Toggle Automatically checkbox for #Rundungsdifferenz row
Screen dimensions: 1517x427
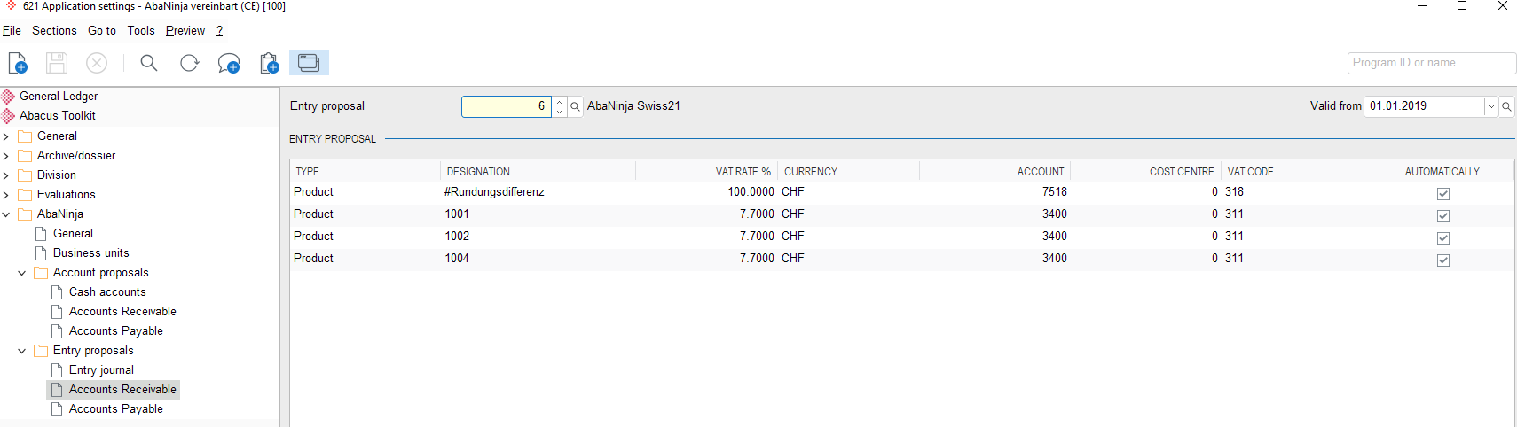point(1443,193)
